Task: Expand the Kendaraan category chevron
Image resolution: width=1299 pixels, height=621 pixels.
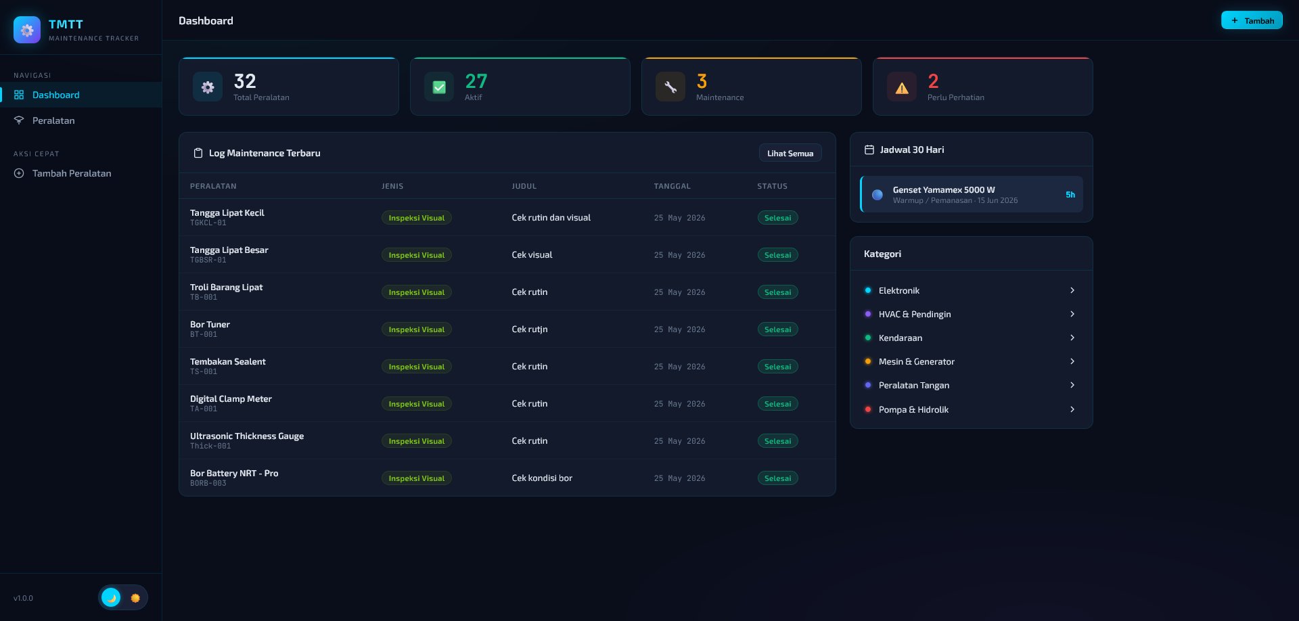Action: [1072, 338]
